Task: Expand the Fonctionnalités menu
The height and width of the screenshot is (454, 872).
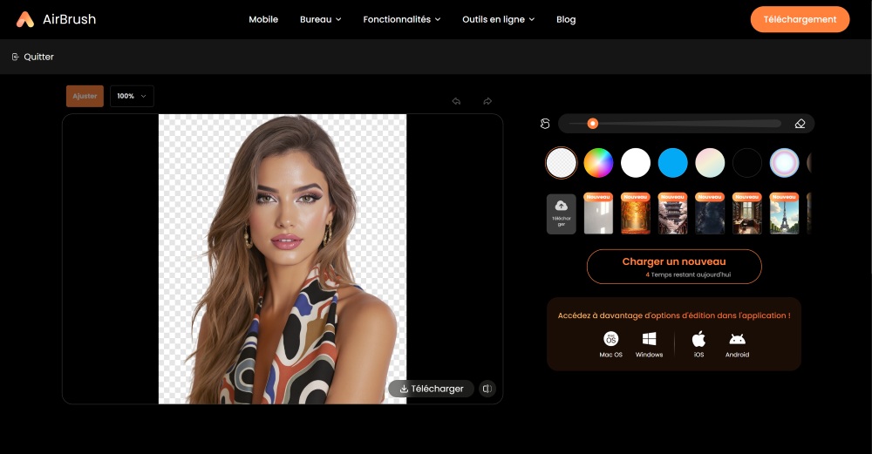Action: point(401,19)
